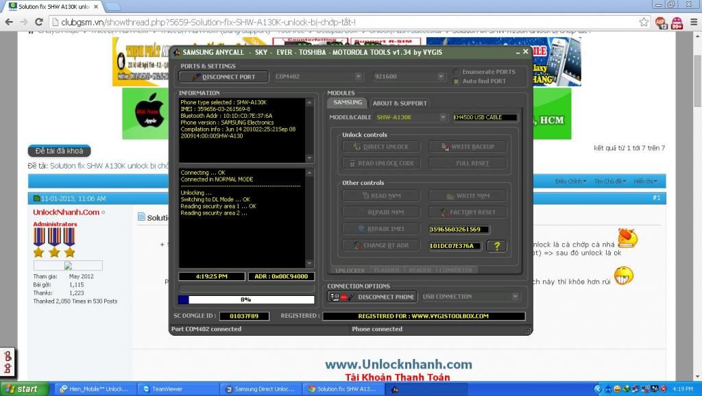The image size is (702, 396).
Task: Open the Tìm Chủ đề dropdown menu
Action: click(609, 182)
